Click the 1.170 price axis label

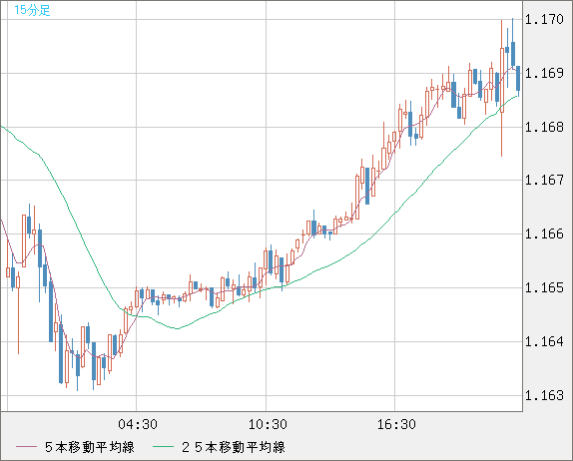(x=544, y=19)
